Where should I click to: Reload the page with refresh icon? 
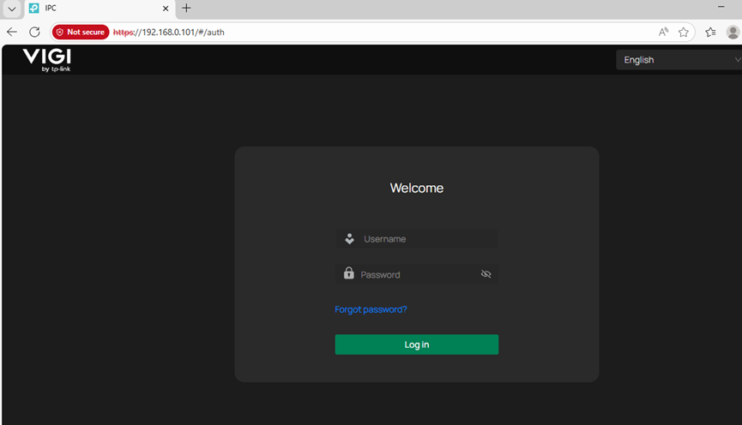[x=34, y=33]
